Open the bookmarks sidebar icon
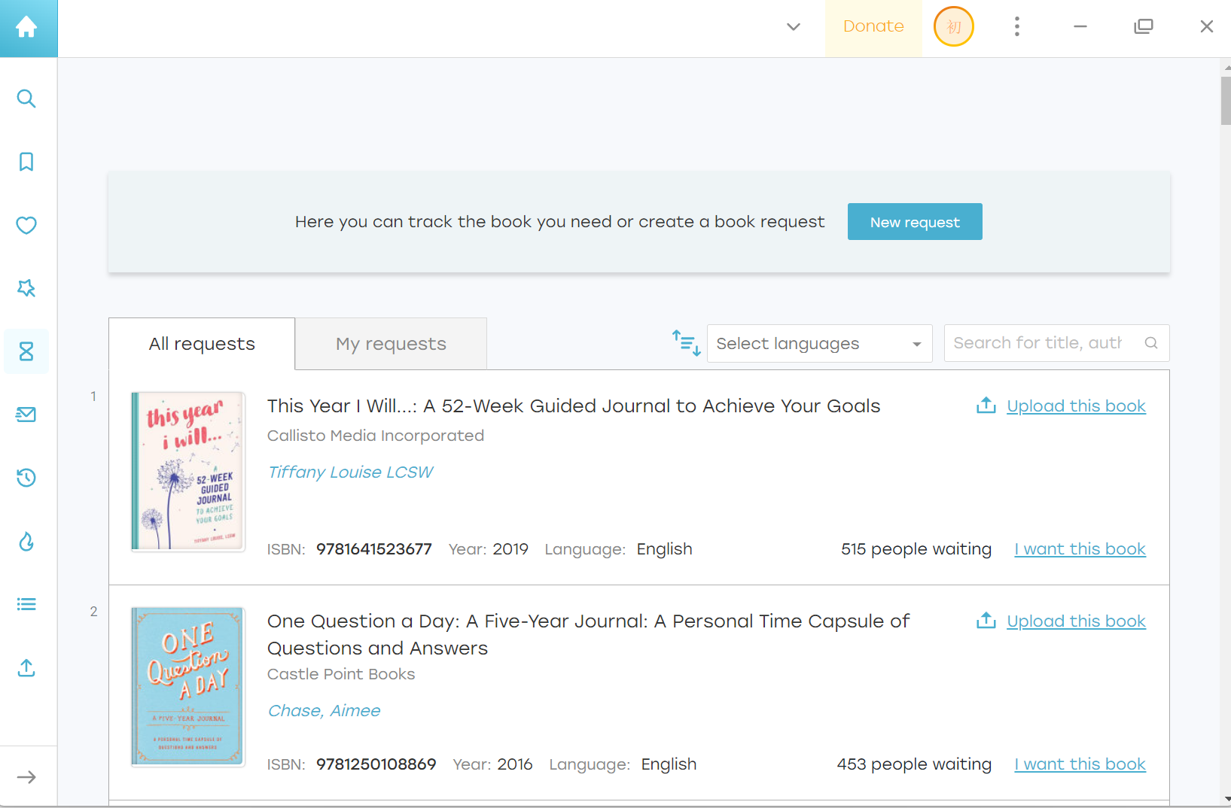Screen dimensions: 1231x808 (26, 162)
